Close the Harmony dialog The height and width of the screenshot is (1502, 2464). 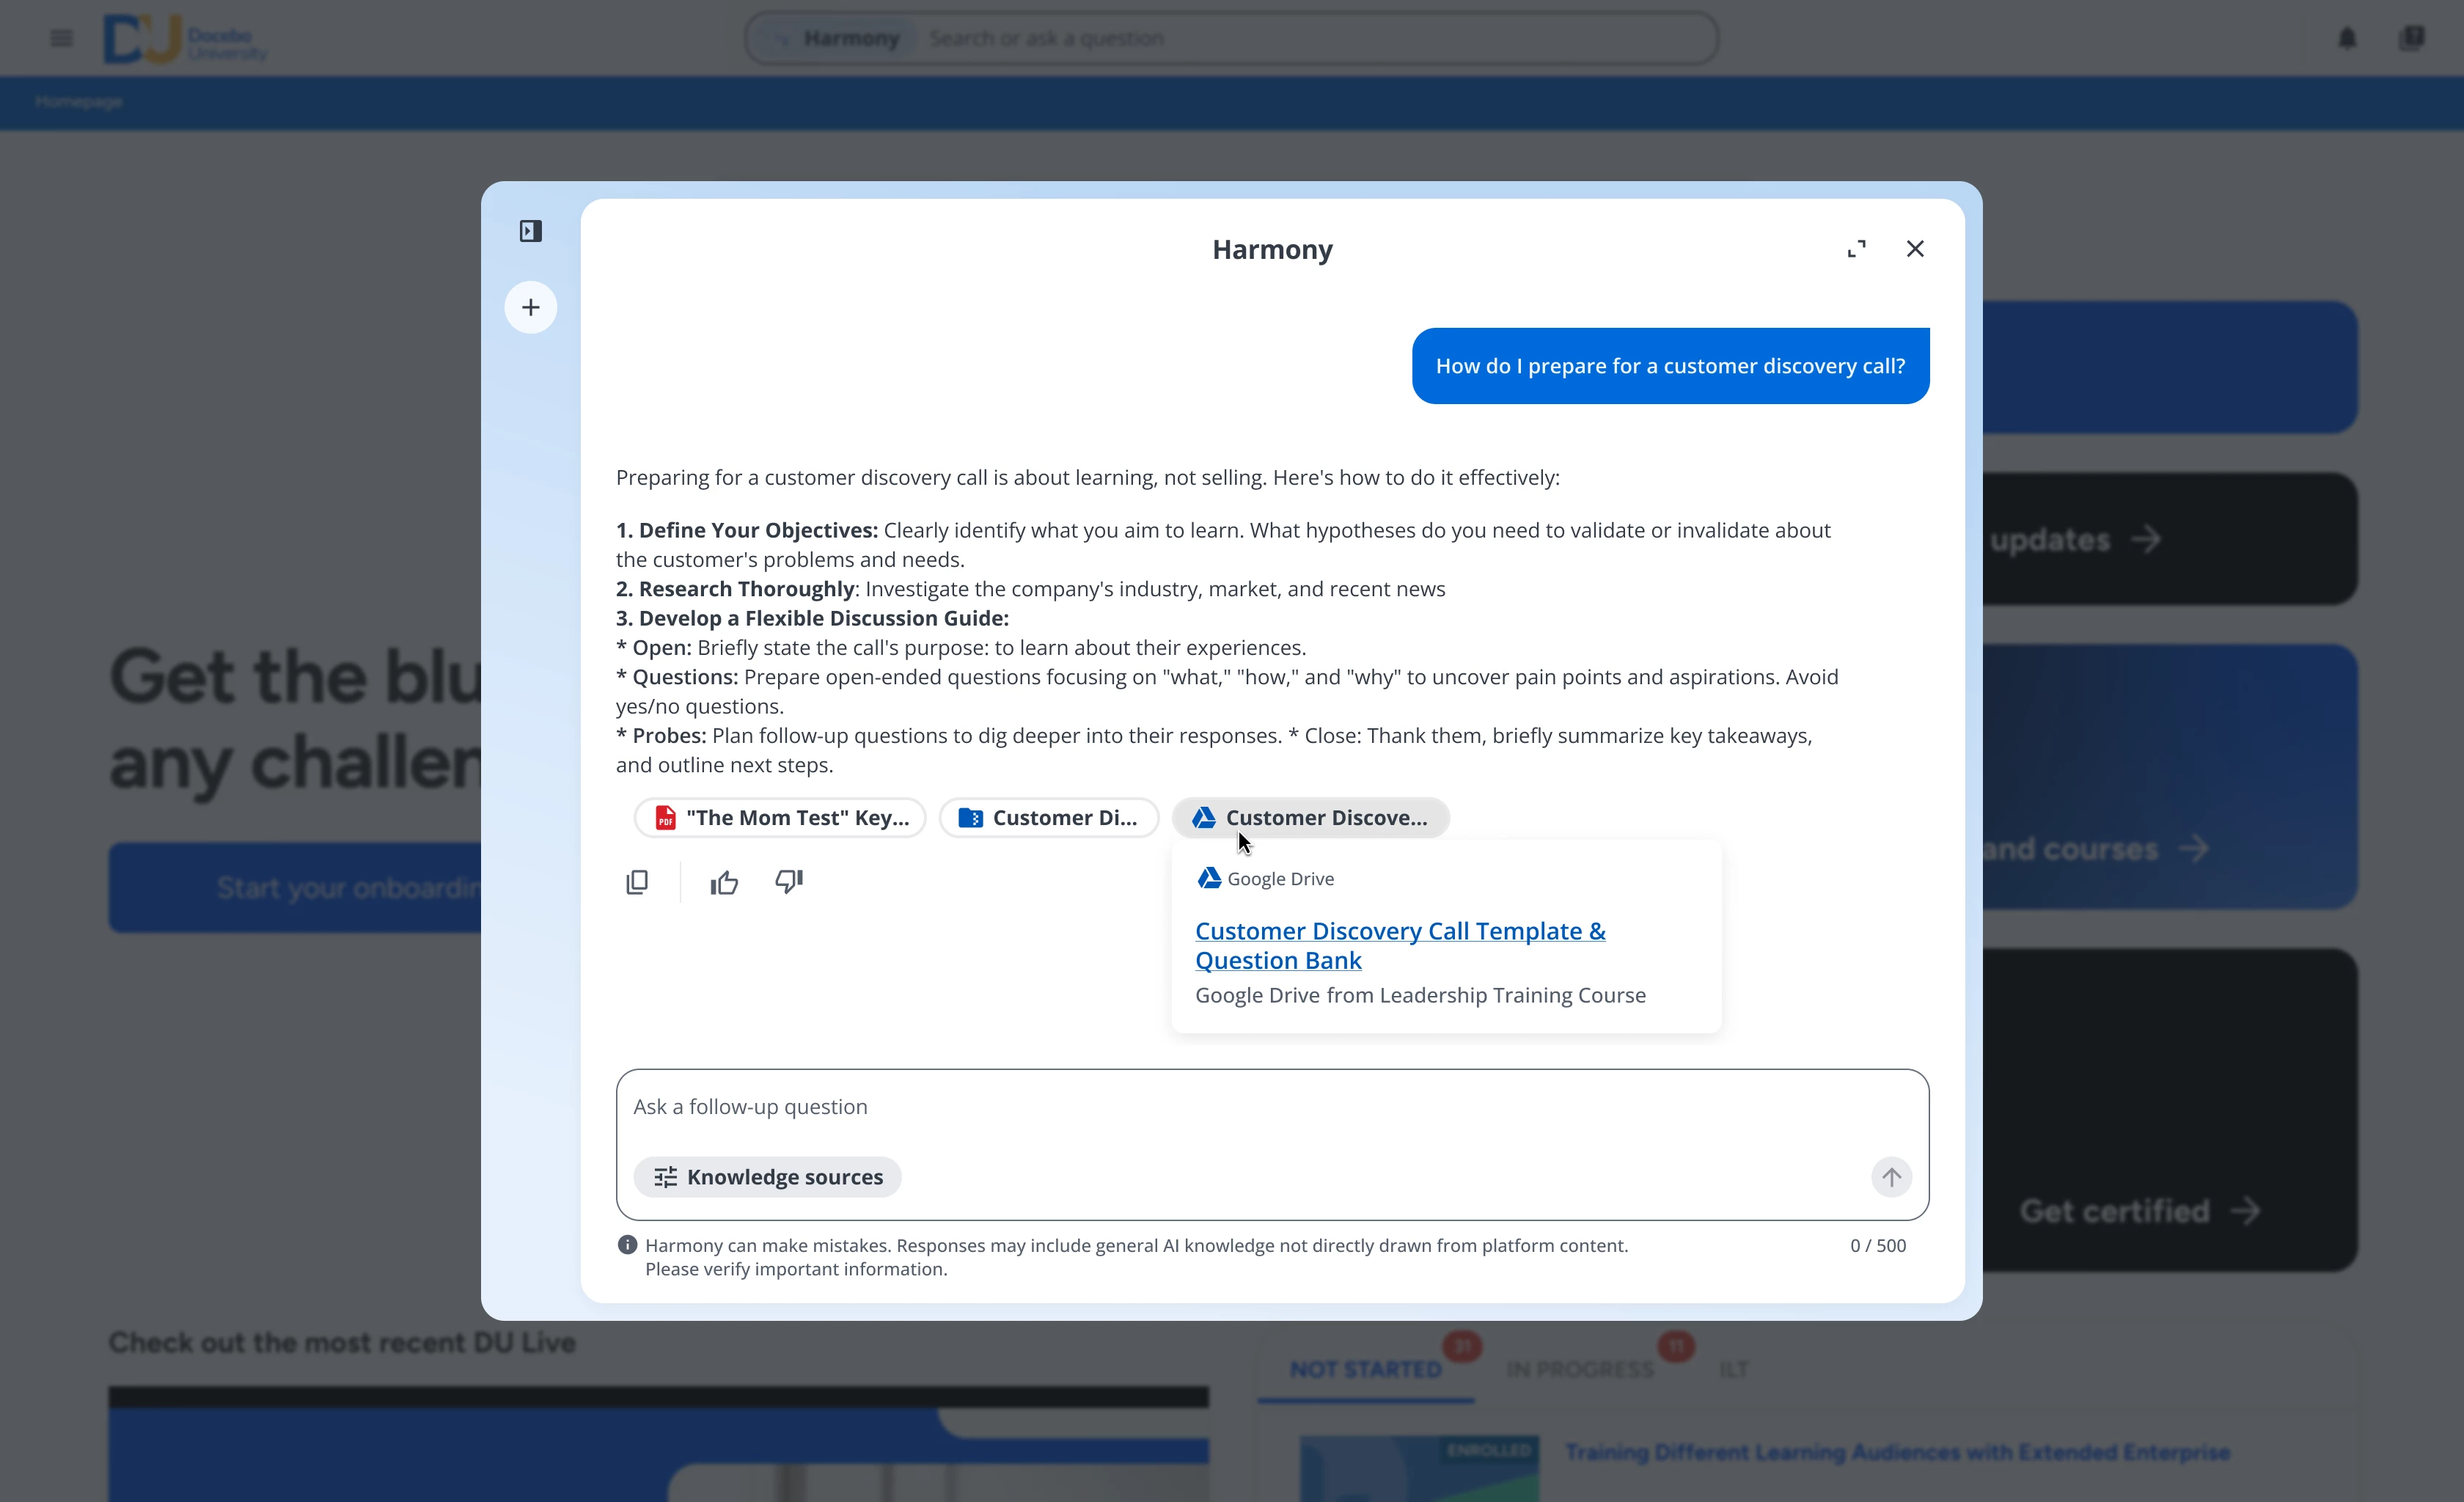point(1915,249)
